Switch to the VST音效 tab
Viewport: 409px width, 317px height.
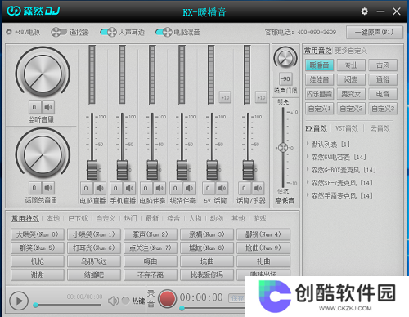click(347, 128)
